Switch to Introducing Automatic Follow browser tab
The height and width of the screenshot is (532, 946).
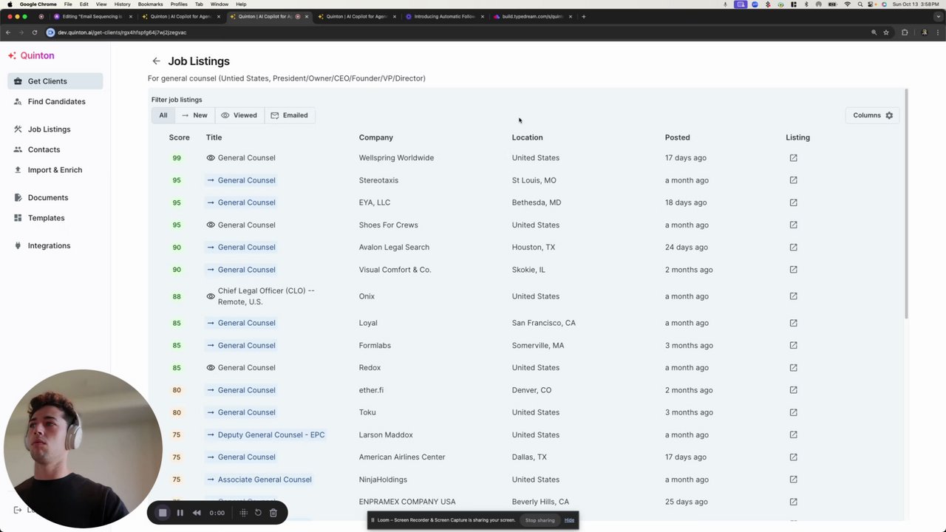tap(446, 16)
